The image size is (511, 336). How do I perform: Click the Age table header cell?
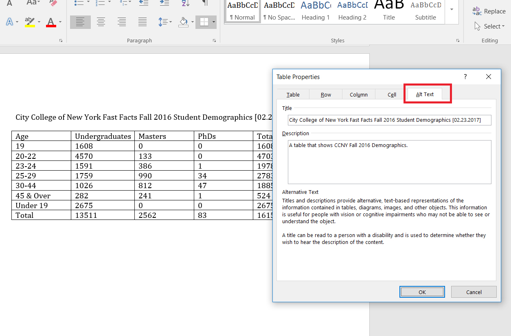42,136
